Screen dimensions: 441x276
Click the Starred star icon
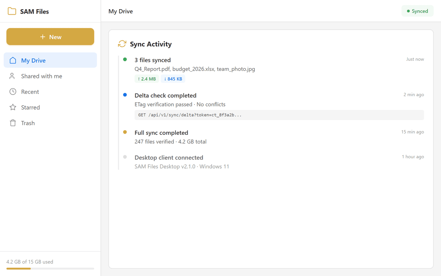pos(12,107)
